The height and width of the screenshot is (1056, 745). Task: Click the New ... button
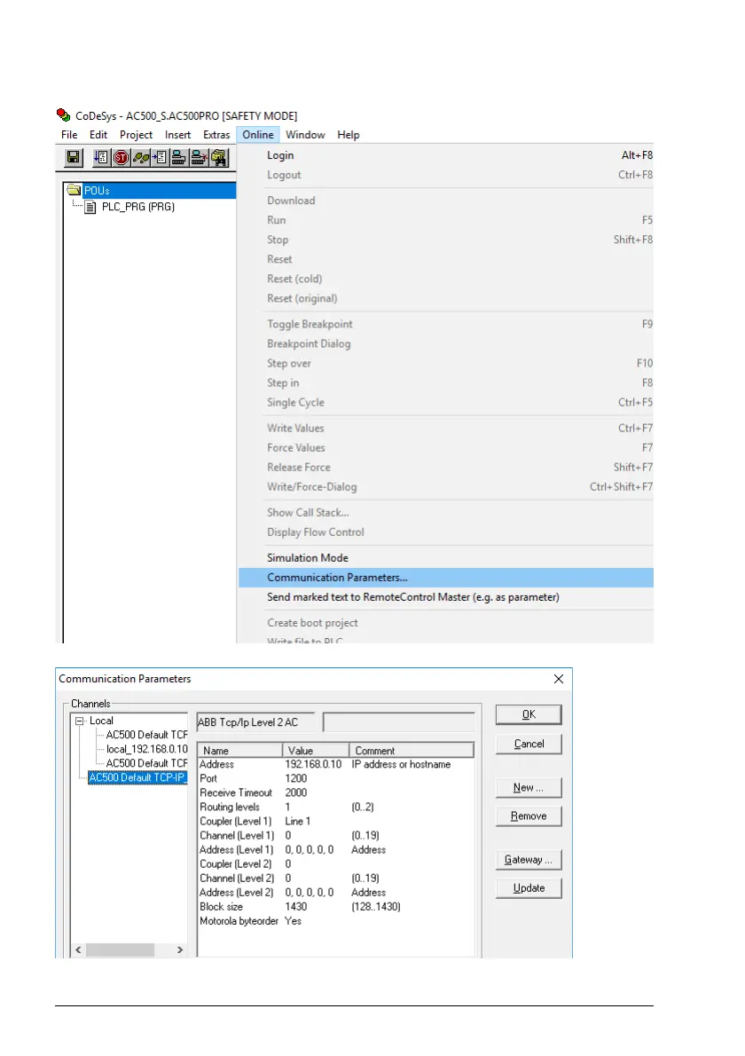pyautogui.click(x=529, y=787)
